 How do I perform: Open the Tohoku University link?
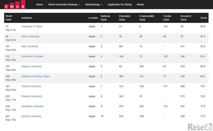click(x=31, y=86)
